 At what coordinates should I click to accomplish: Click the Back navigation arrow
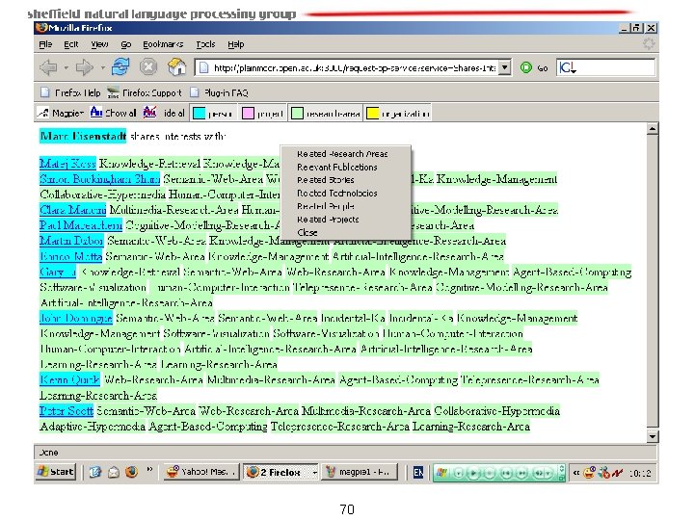(x=48, y=67)
